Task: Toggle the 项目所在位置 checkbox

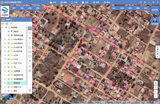Action: (x=9, y=35)
